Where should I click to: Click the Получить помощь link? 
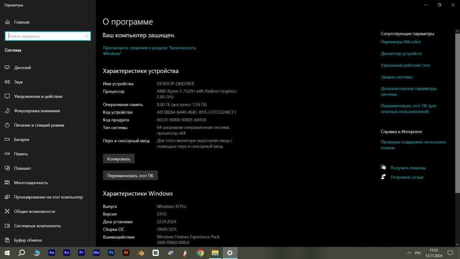408,168
